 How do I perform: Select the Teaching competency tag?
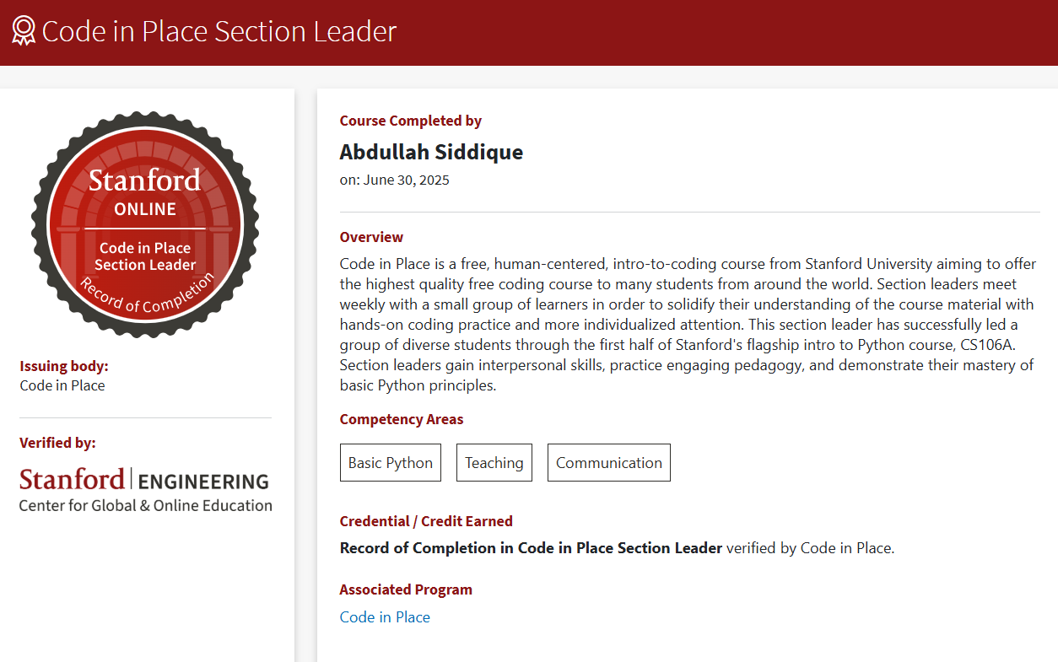(x=494, y=462)
